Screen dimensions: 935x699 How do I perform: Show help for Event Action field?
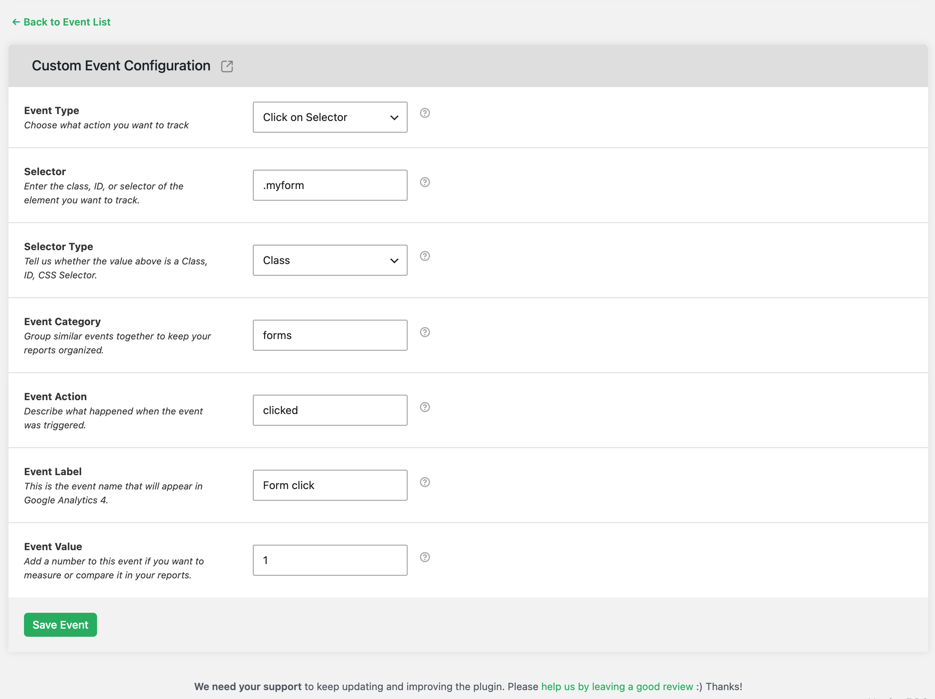coord(425,407)
